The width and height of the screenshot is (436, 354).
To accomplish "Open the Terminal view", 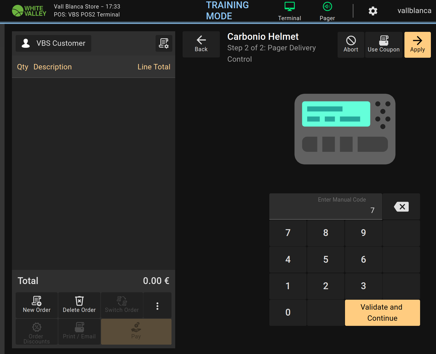I will [x=289, y=11].
